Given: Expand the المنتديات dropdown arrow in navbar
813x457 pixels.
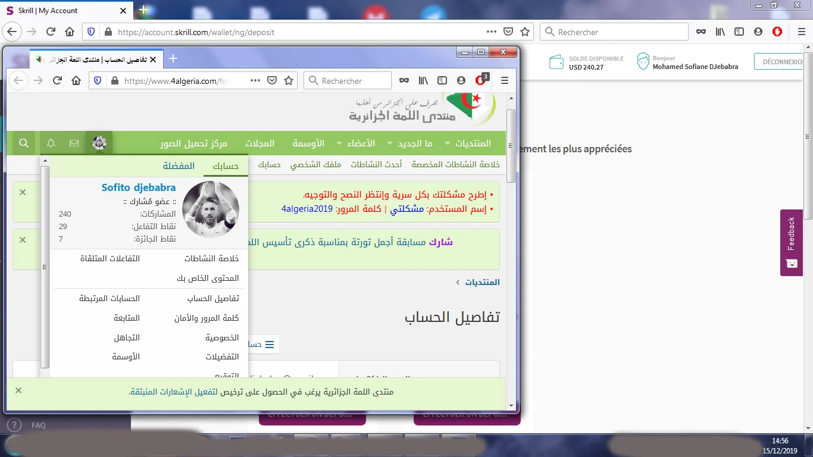Looking at the screenshot, I should (449, 144).
